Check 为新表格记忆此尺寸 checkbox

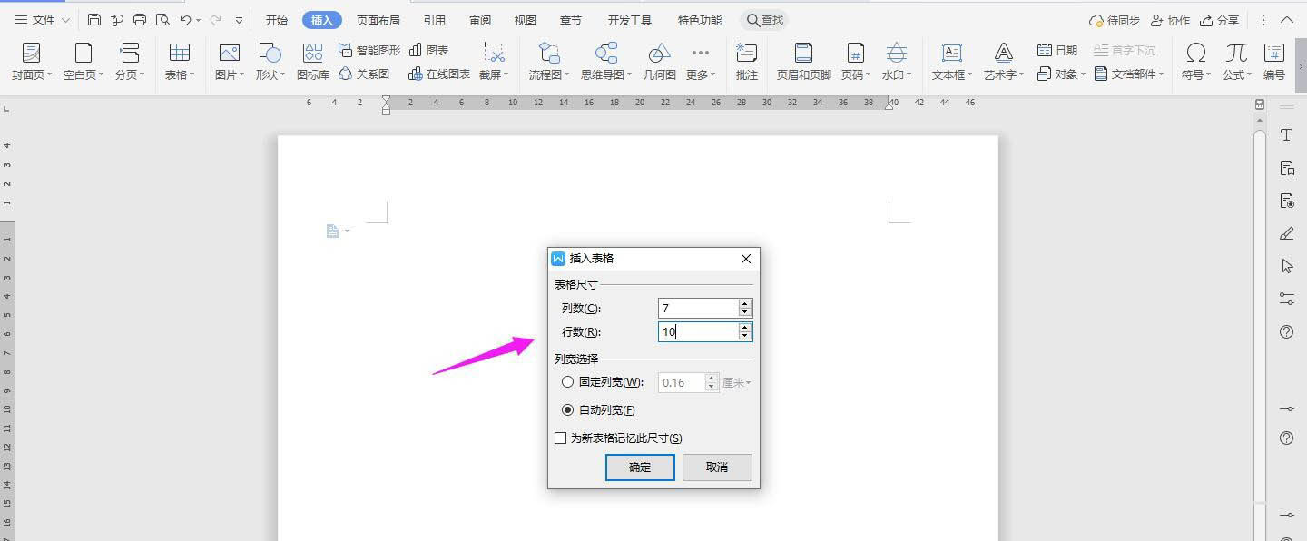(560, 438)
